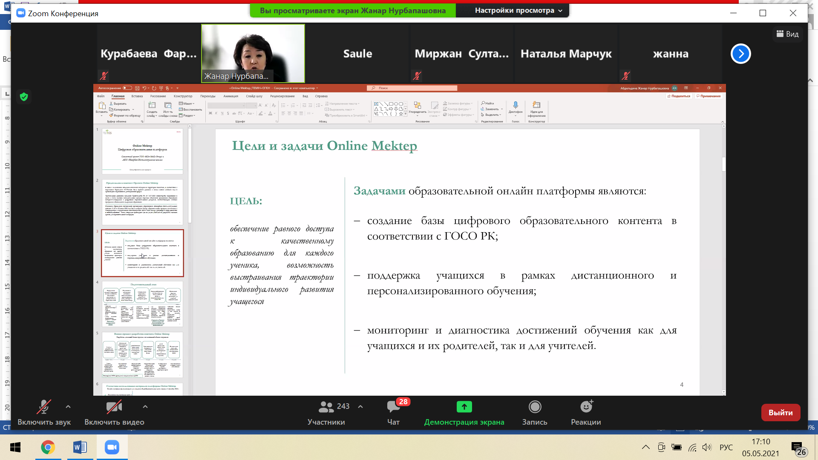Switch to the Слайд-шоу ribbon tab

pos(254,96)
